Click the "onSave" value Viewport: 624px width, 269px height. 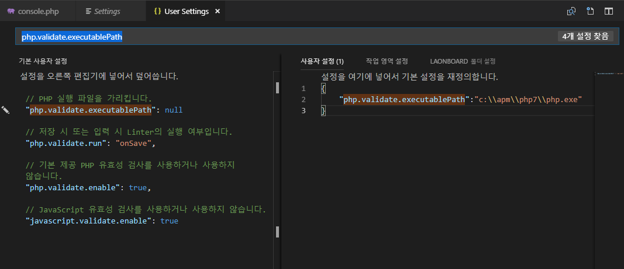coord(133,143)
